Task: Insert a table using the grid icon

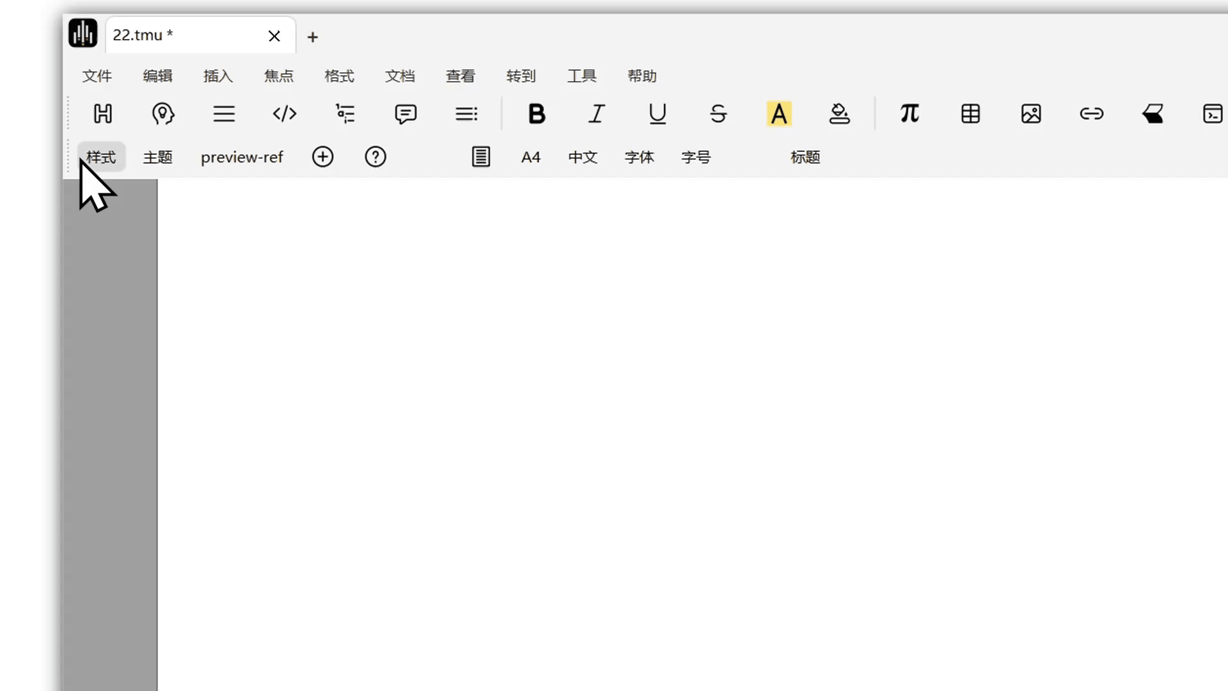Action: (x=970, y=114)
